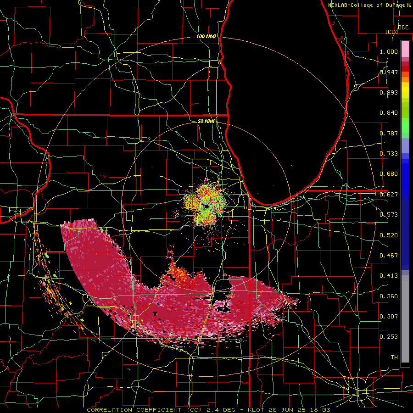Click the 18:03 time stamp
Viewport: 413px width, 413px height.
pyautogui.click(x=320, y=410)
